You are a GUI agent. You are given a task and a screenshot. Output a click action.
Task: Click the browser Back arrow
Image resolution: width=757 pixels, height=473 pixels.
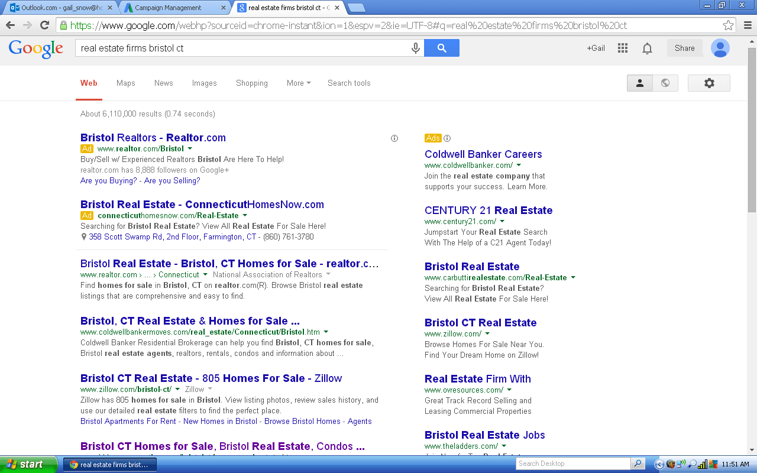pyautogui.click(x=10, y=25)
